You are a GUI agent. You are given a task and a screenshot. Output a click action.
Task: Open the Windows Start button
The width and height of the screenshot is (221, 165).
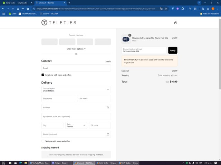click(3, 163)
